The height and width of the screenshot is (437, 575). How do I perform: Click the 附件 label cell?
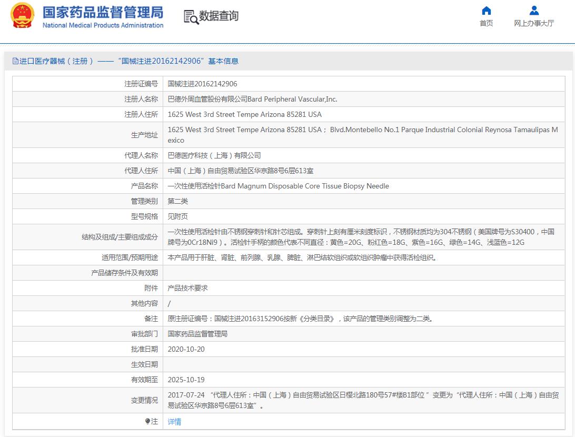pos(87,288)
